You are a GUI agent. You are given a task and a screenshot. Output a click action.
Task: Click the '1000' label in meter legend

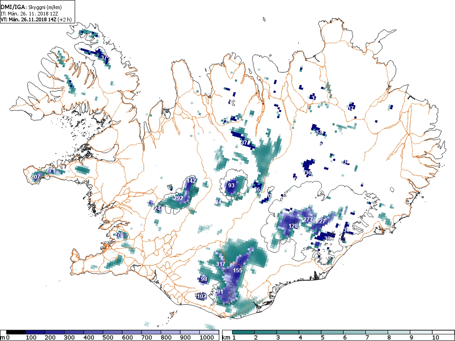pos(206,338)
